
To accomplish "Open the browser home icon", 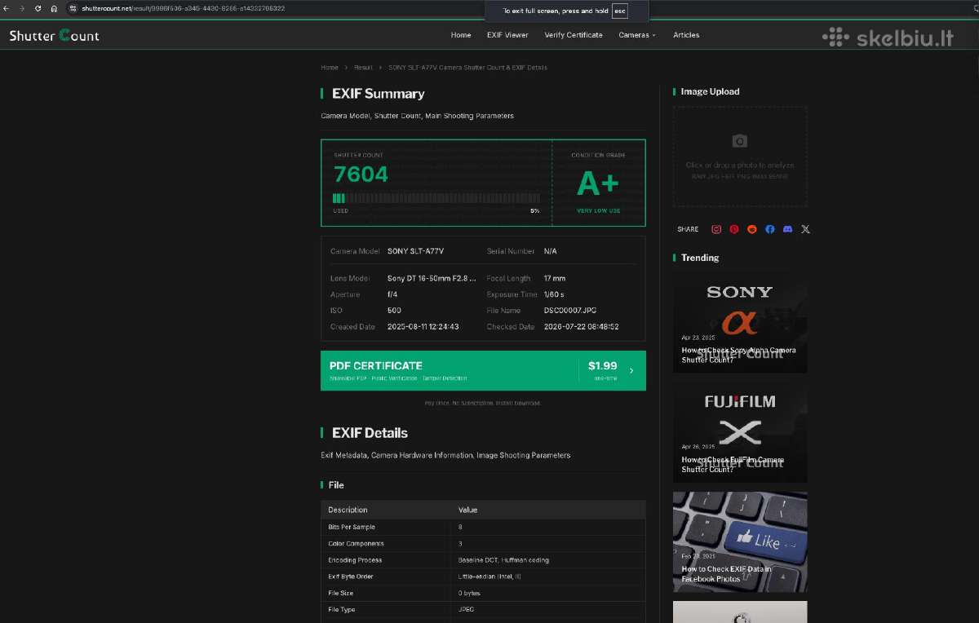I will click(54, 8).
